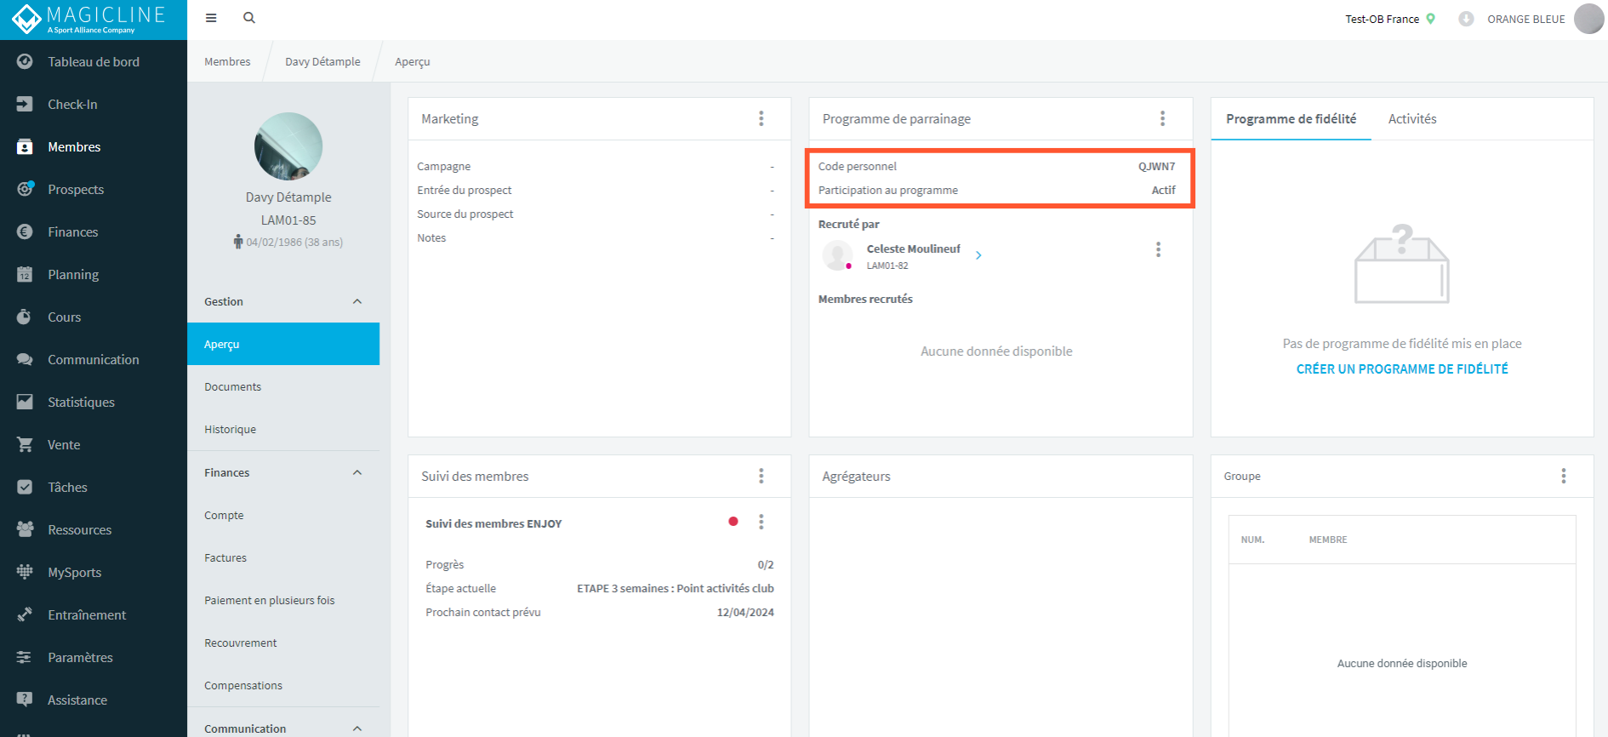Click the Prospects target icon
This screenshot has height=737, width=1608.
(25, 189)
